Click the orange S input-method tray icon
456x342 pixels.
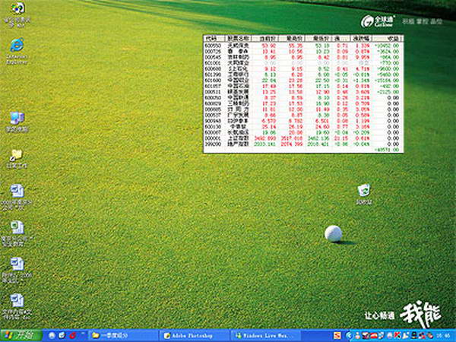pos(337,336)
